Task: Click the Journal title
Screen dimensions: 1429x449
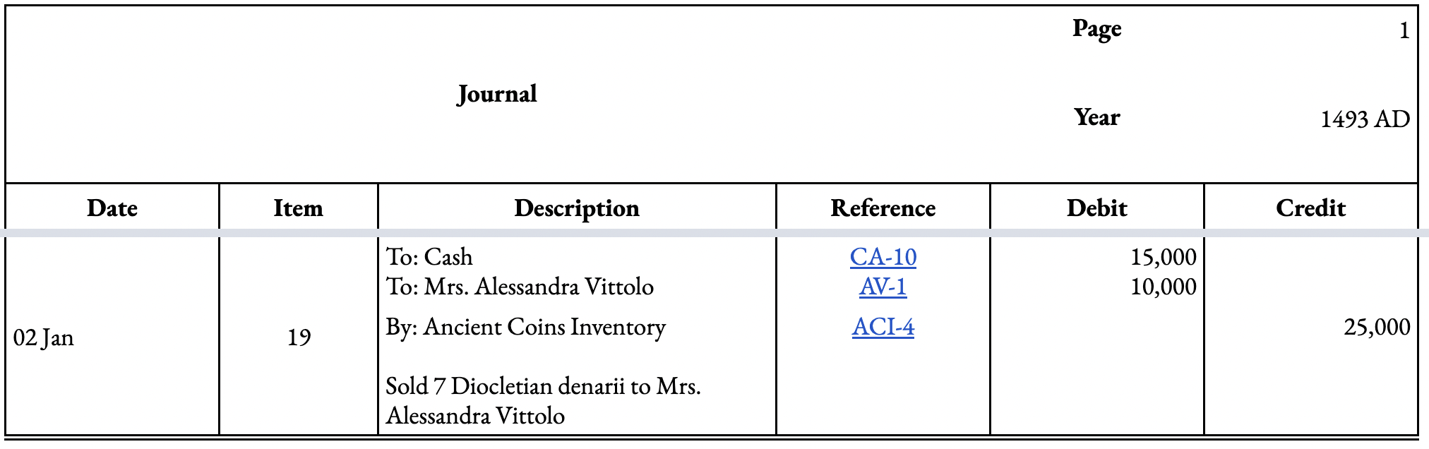Action: point(497,94)
